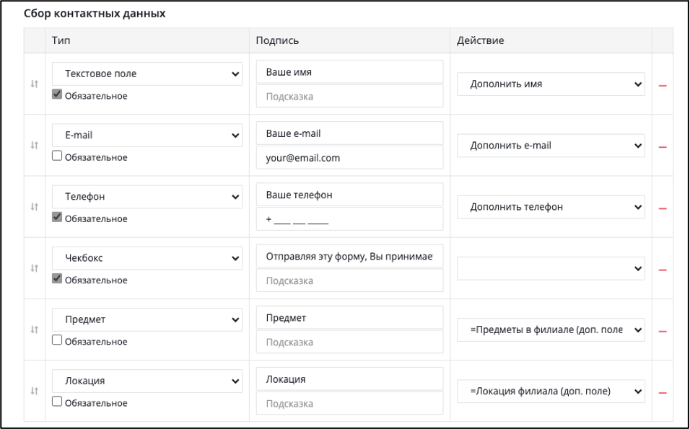The height and width of the screenshot is (429, 690).
Task: Delete the Предмет row with the red minus
Action: click(x=663, y=332)
